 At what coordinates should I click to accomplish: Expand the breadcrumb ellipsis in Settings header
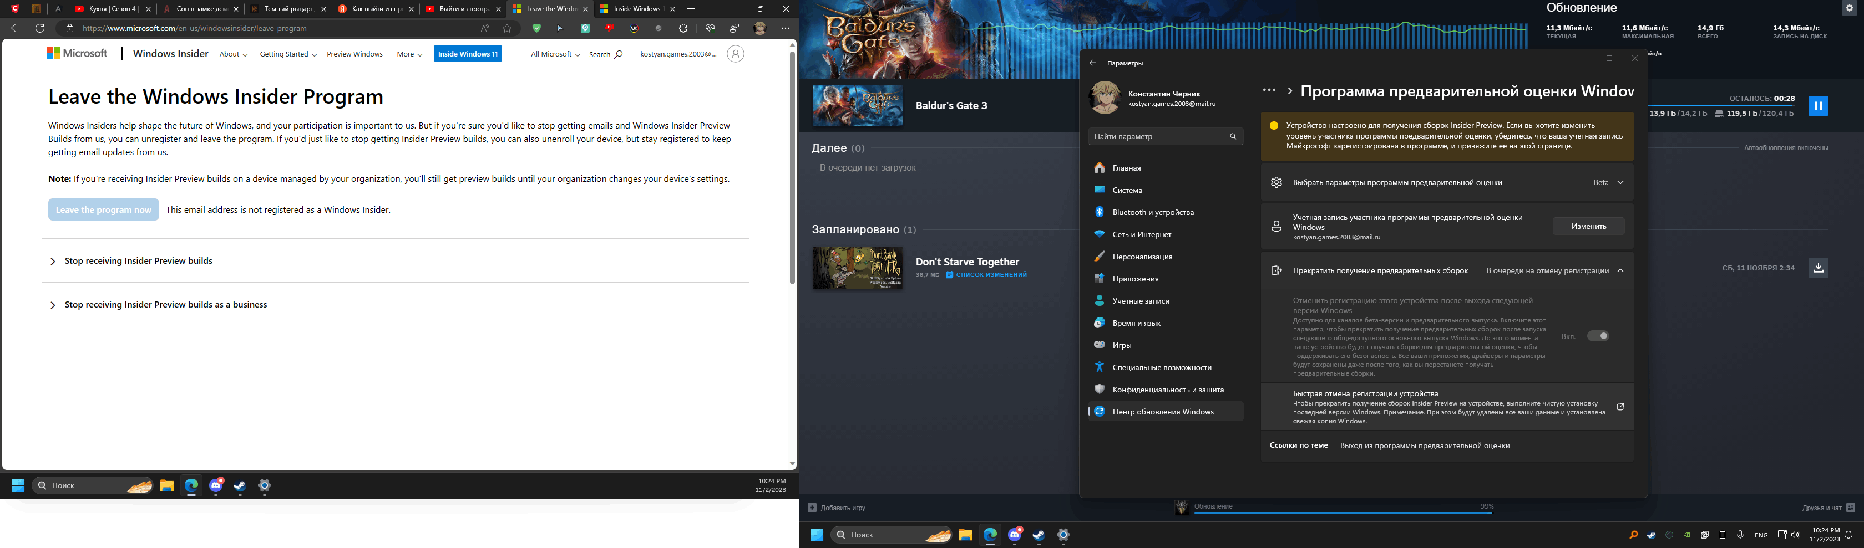point(1269,90)
